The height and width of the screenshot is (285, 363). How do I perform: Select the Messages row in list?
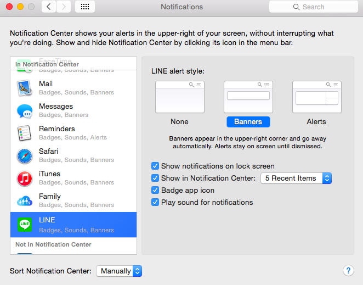click(73, 110)
